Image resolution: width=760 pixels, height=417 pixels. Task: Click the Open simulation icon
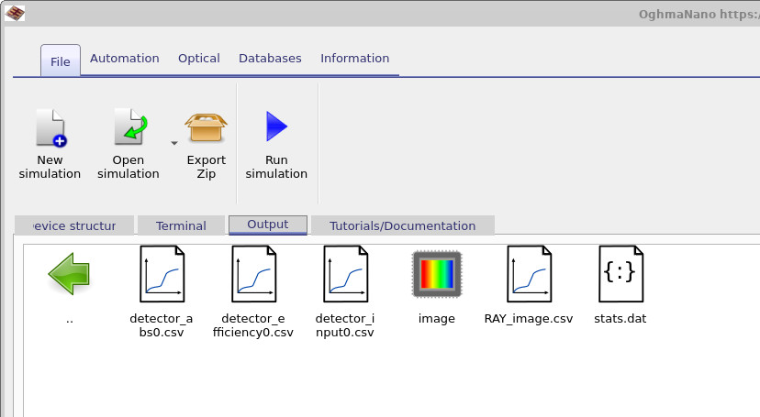(x=130, y=126)
